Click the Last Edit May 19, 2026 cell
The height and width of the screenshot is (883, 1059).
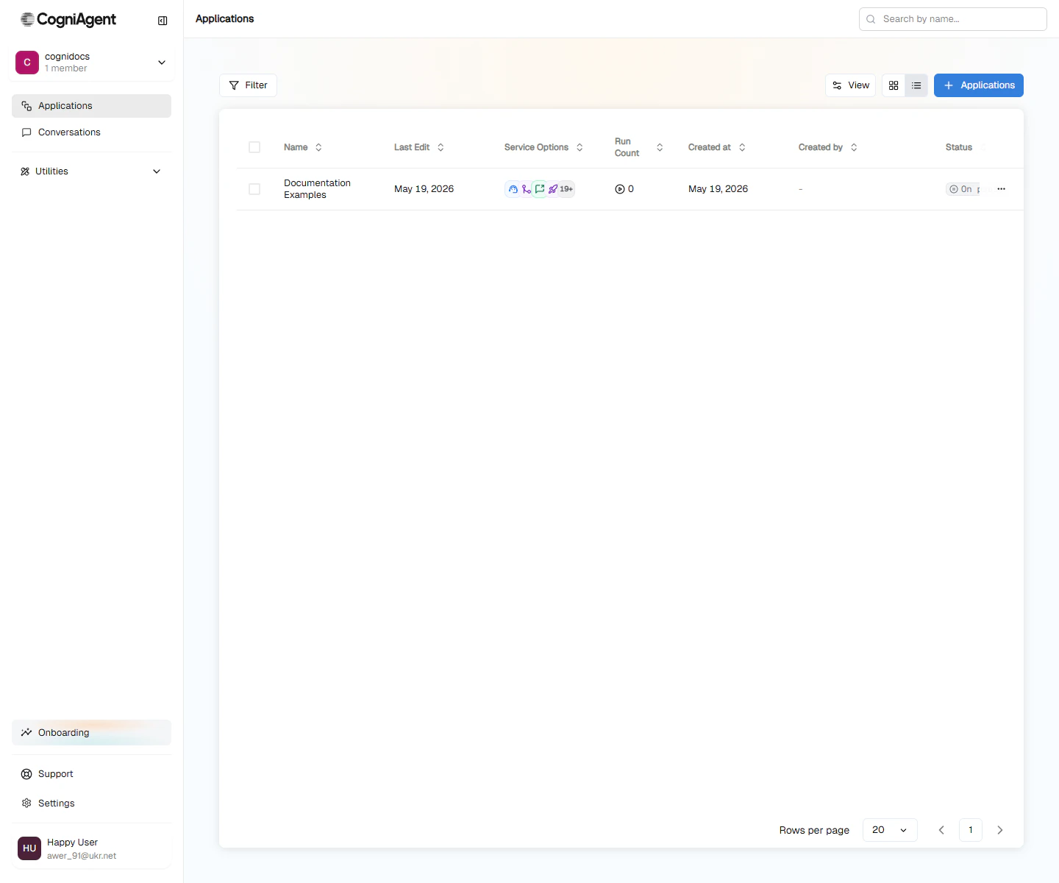(424, 189)
